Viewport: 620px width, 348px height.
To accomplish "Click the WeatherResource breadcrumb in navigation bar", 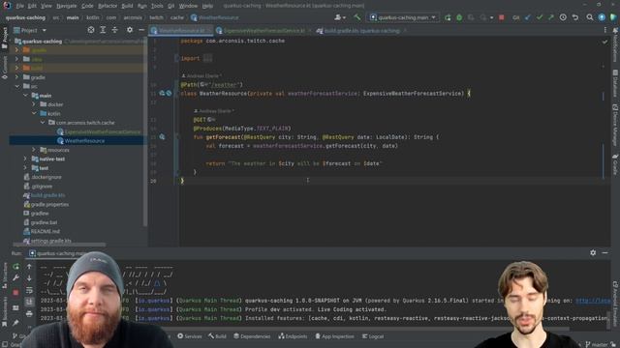I will pyautogui.click(x=215, y=17).
